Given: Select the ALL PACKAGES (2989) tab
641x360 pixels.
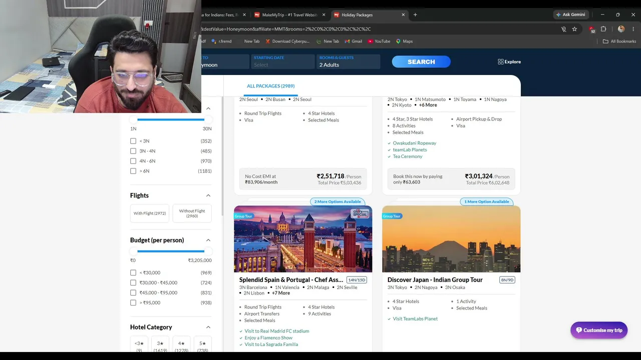Looking at the screenshot, I should point(270,86).
